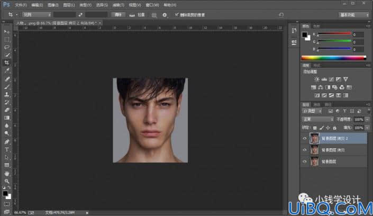Switch to the 色板 (Swatches) tab
The width and height of the screenshot is (373, 216).
tap(316, 26)
